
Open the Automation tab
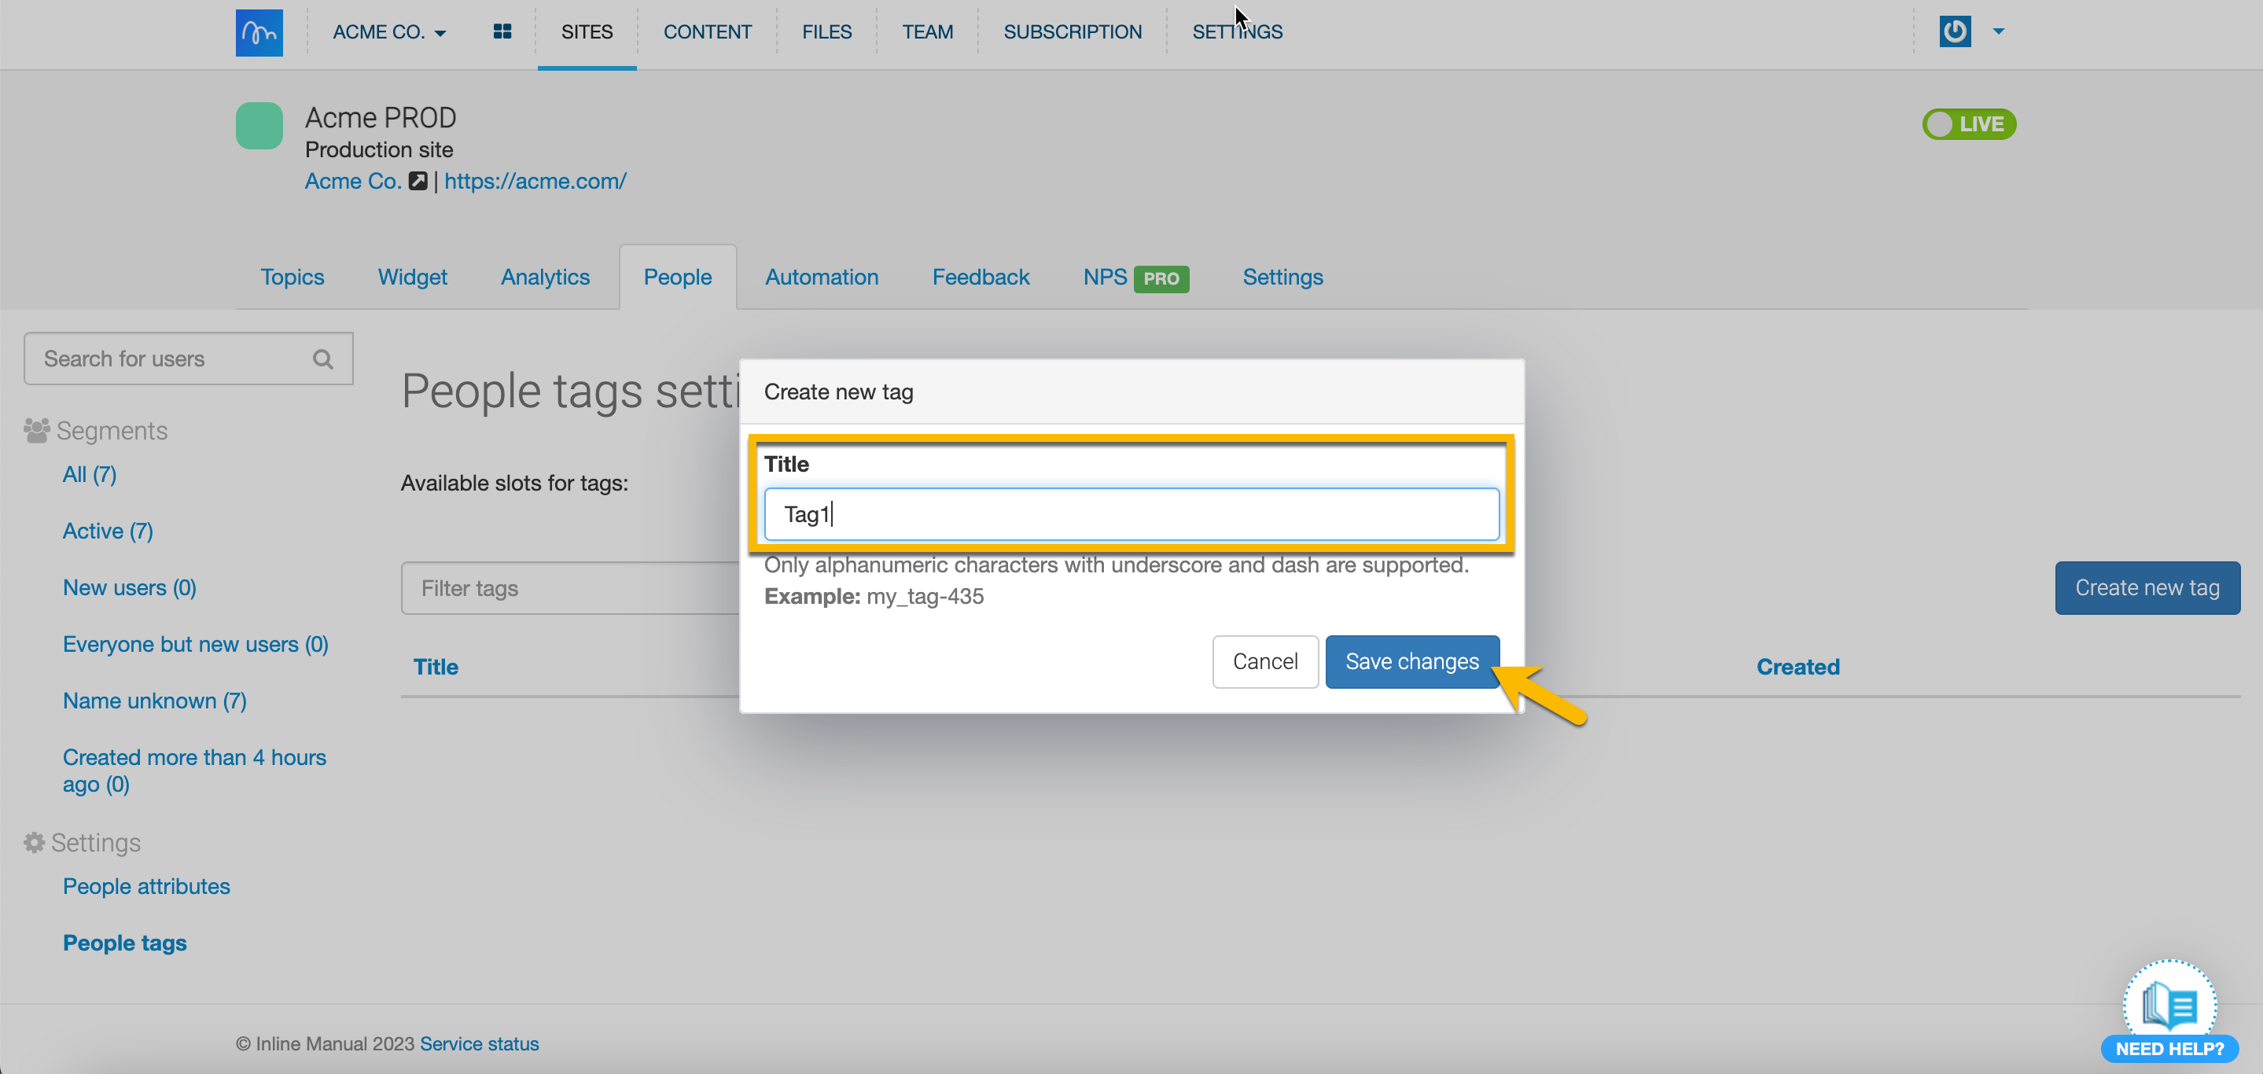(822, 277)
